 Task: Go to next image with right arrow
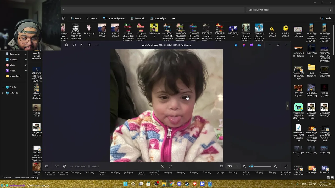click(x=287, y=106)
